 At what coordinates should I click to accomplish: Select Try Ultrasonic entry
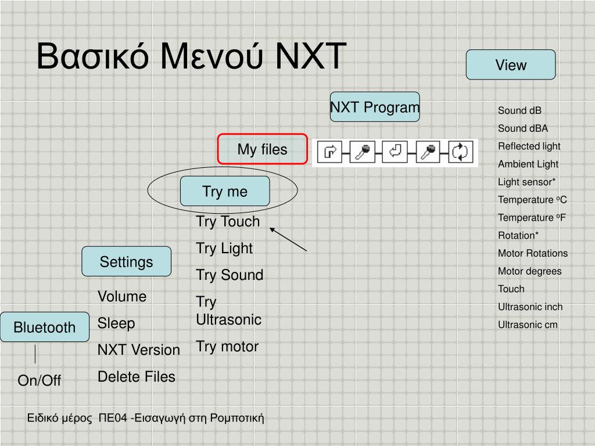click(x=228, y=311)
